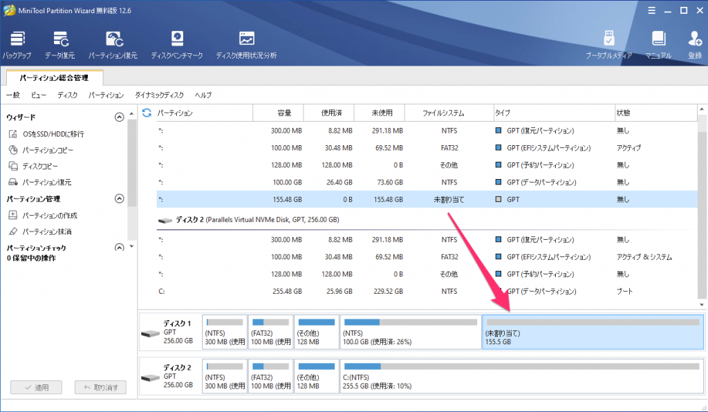Open the ディスク menu

click(67, 95)
